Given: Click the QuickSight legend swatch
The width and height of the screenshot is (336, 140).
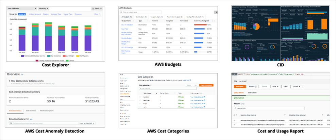Looking at the screenshot, I should [64, 56].
